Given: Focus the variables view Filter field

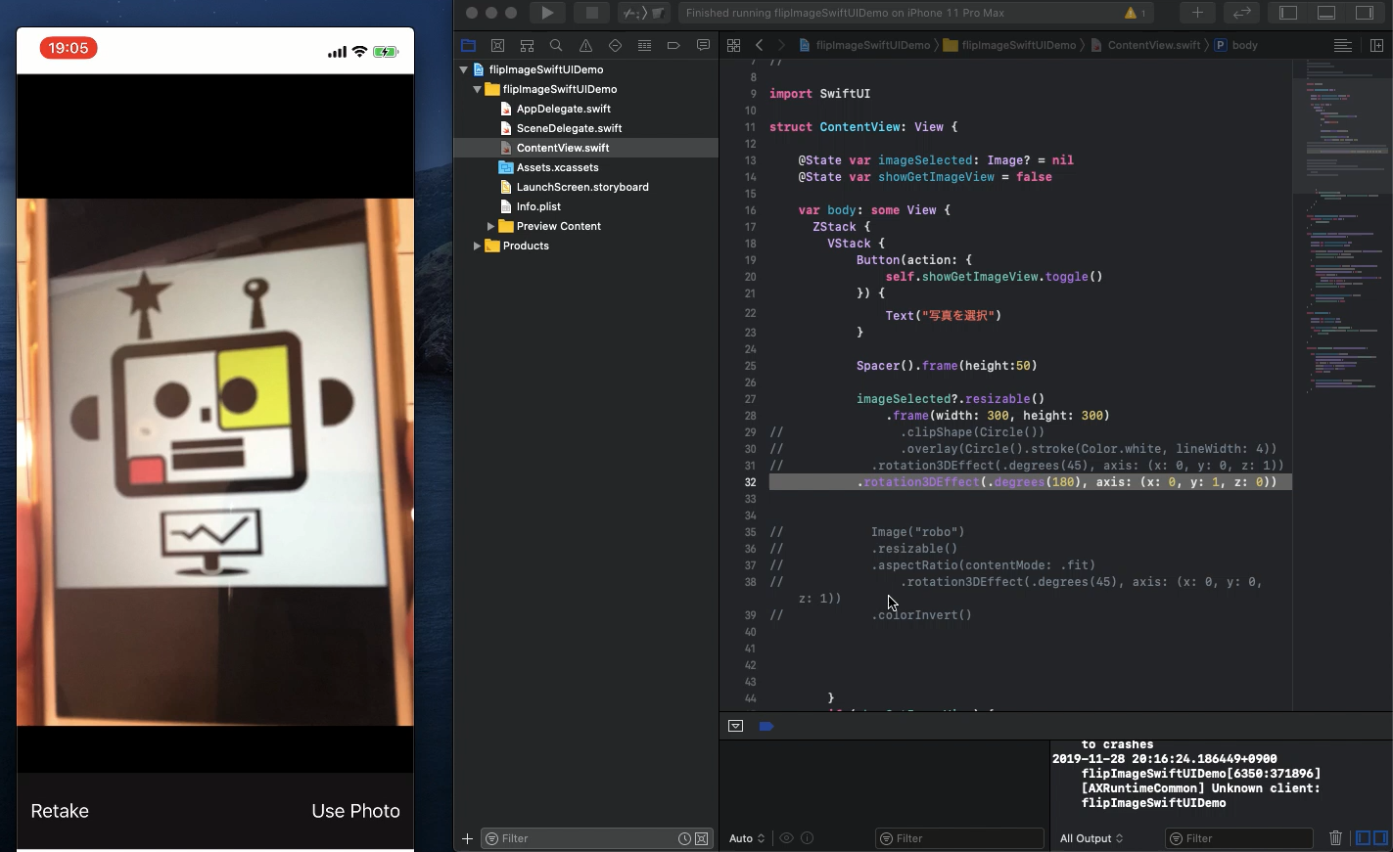Looking at the screenshot, I should (x=959, y=838).
